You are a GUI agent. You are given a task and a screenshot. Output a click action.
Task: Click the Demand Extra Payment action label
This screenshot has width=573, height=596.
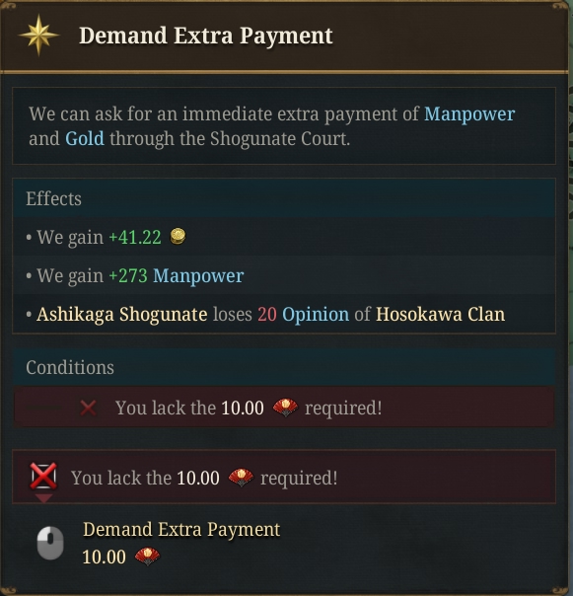(181, 530)
